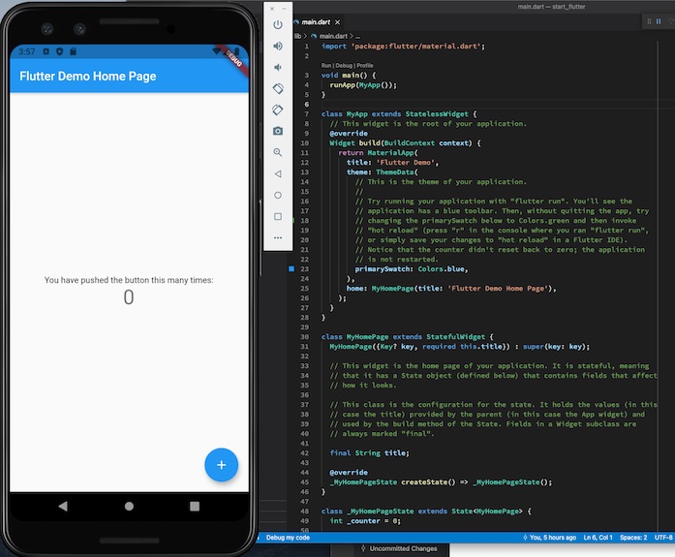Viewport: 675px width, 557px height.
Task: Click 'Colors.blue' on line 23
Action: click(441, 269)
